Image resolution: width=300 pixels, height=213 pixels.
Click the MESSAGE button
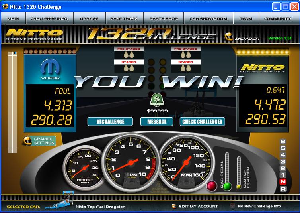tap(157, 122)
